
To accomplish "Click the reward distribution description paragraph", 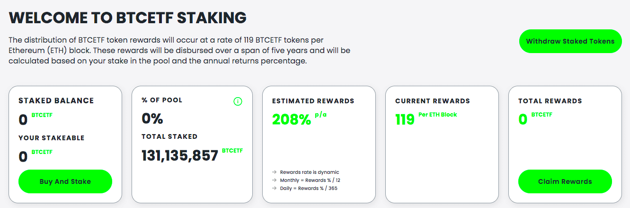I will coord(180,50).
